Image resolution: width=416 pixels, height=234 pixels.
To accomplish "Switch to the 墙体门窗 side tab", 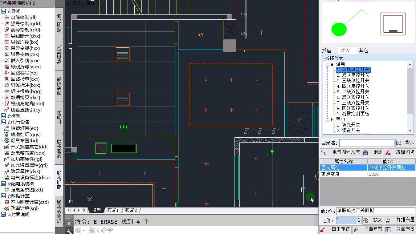I will [x=59, y=23].
